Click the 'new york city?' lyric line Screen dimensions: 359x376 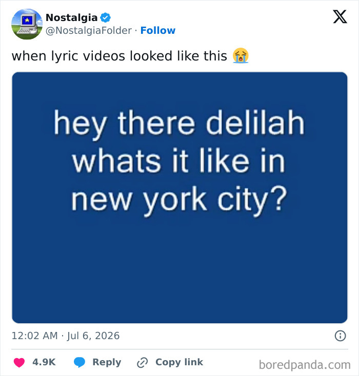coord(179,201)
